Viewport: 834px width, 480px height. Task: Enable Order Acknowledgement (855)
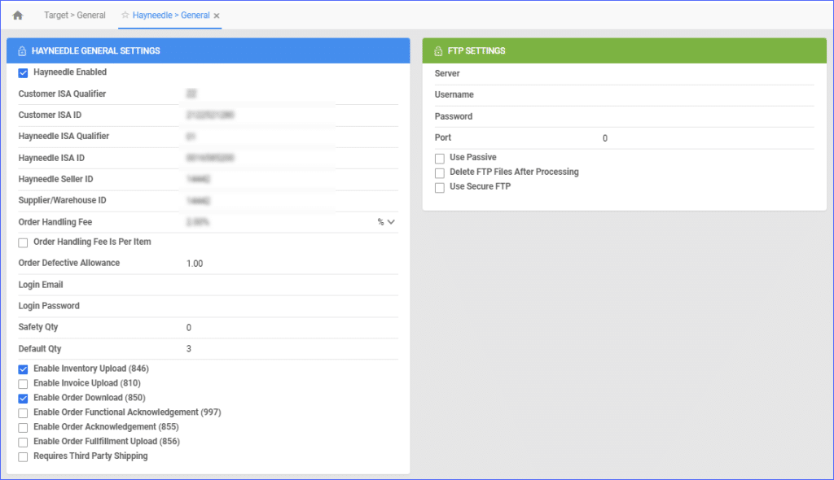(24, 426)
